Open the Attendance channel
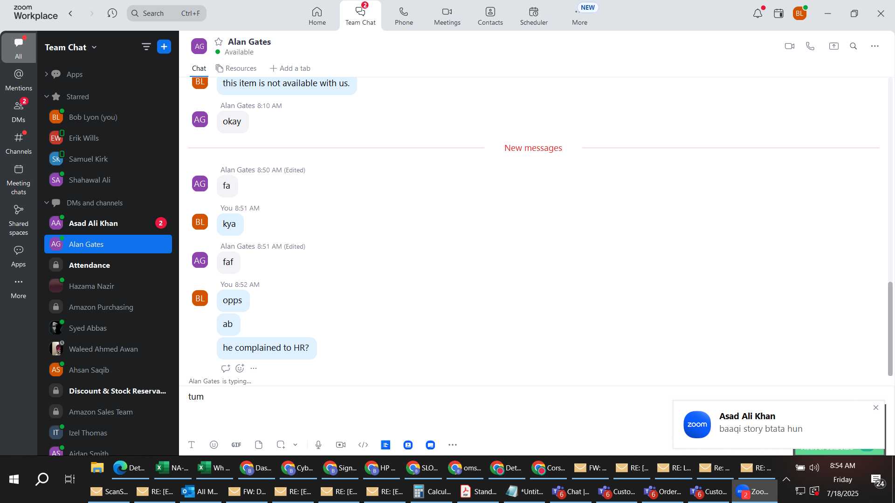The image size is (895, 503). (x=108, y=265)
